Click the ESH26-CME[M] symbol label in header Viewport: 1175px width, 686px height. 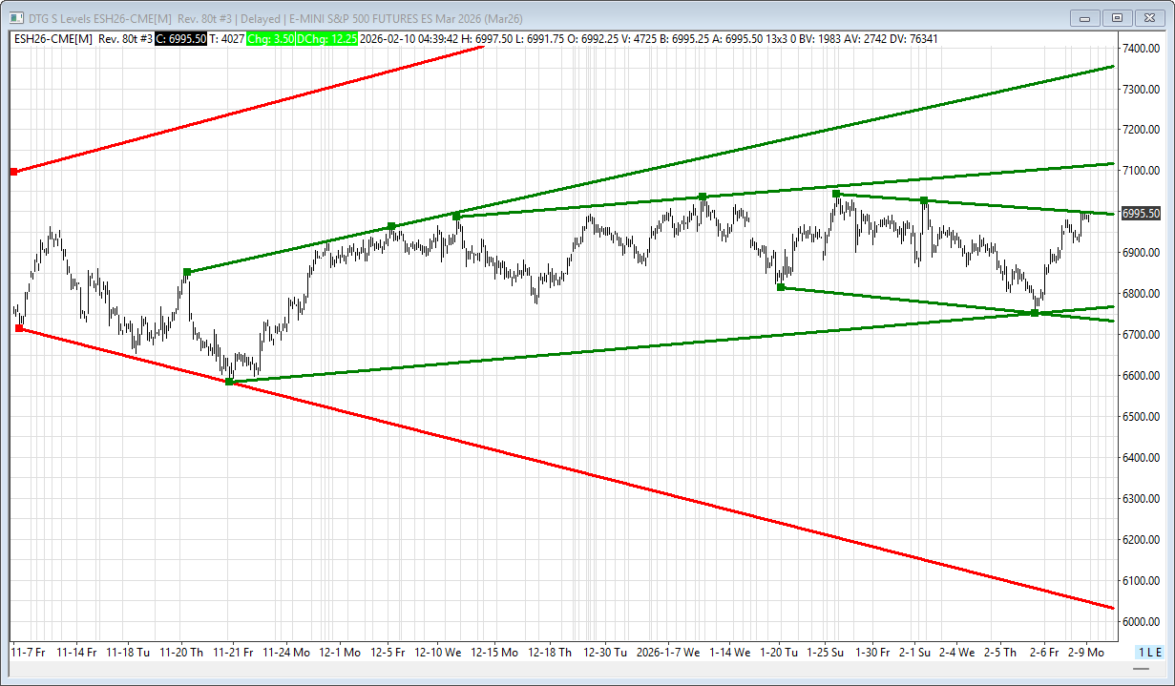pyautogui.click(x=52, y=39)
